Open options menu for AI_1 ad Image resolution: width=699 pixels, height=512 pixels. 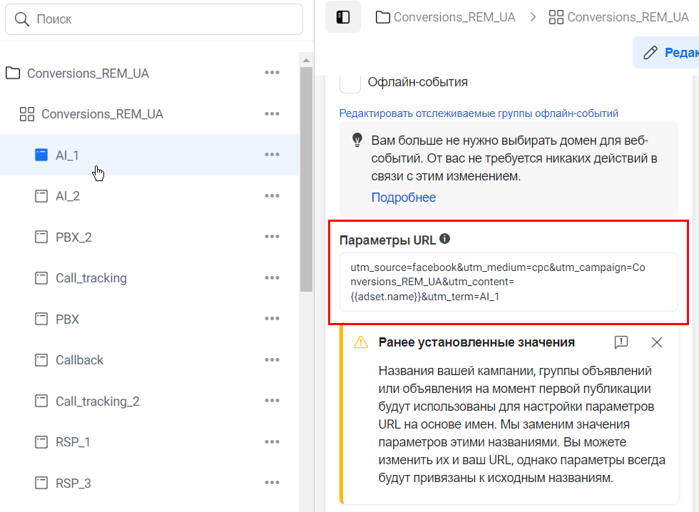[272, 155]
